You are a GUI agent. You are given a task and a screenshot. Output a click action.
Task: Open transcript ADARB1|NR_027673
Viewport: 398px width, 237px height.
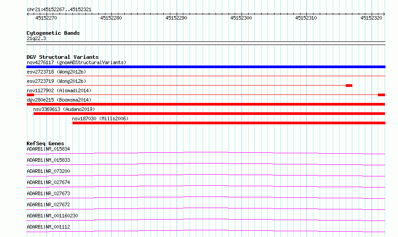point(48,193)
